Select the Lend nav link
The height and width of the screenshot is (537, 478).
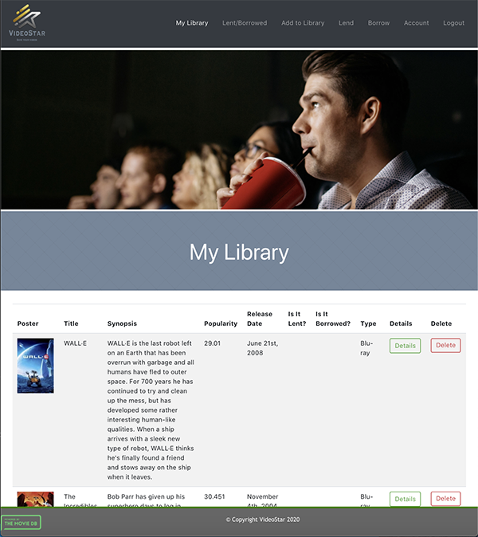[x=347, y=23]
